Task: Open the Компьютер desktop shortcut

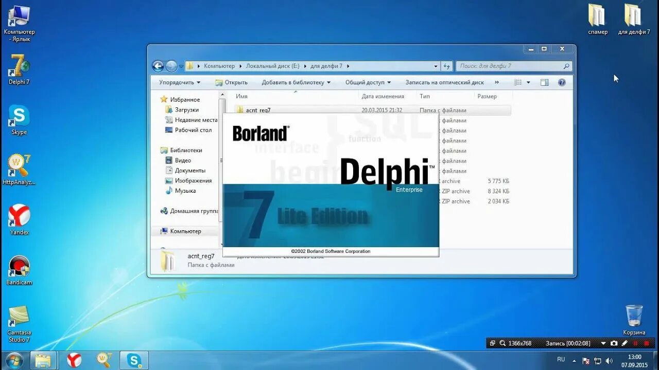Action: point(19,23)
